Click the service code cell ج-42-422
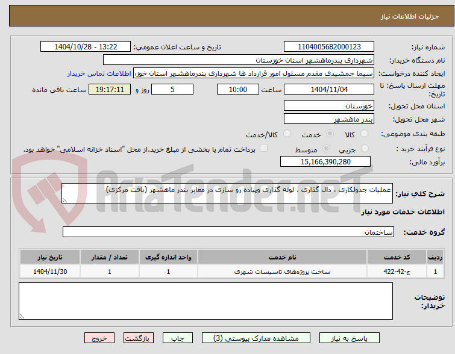455x354 pixels. tap(397, 272)
